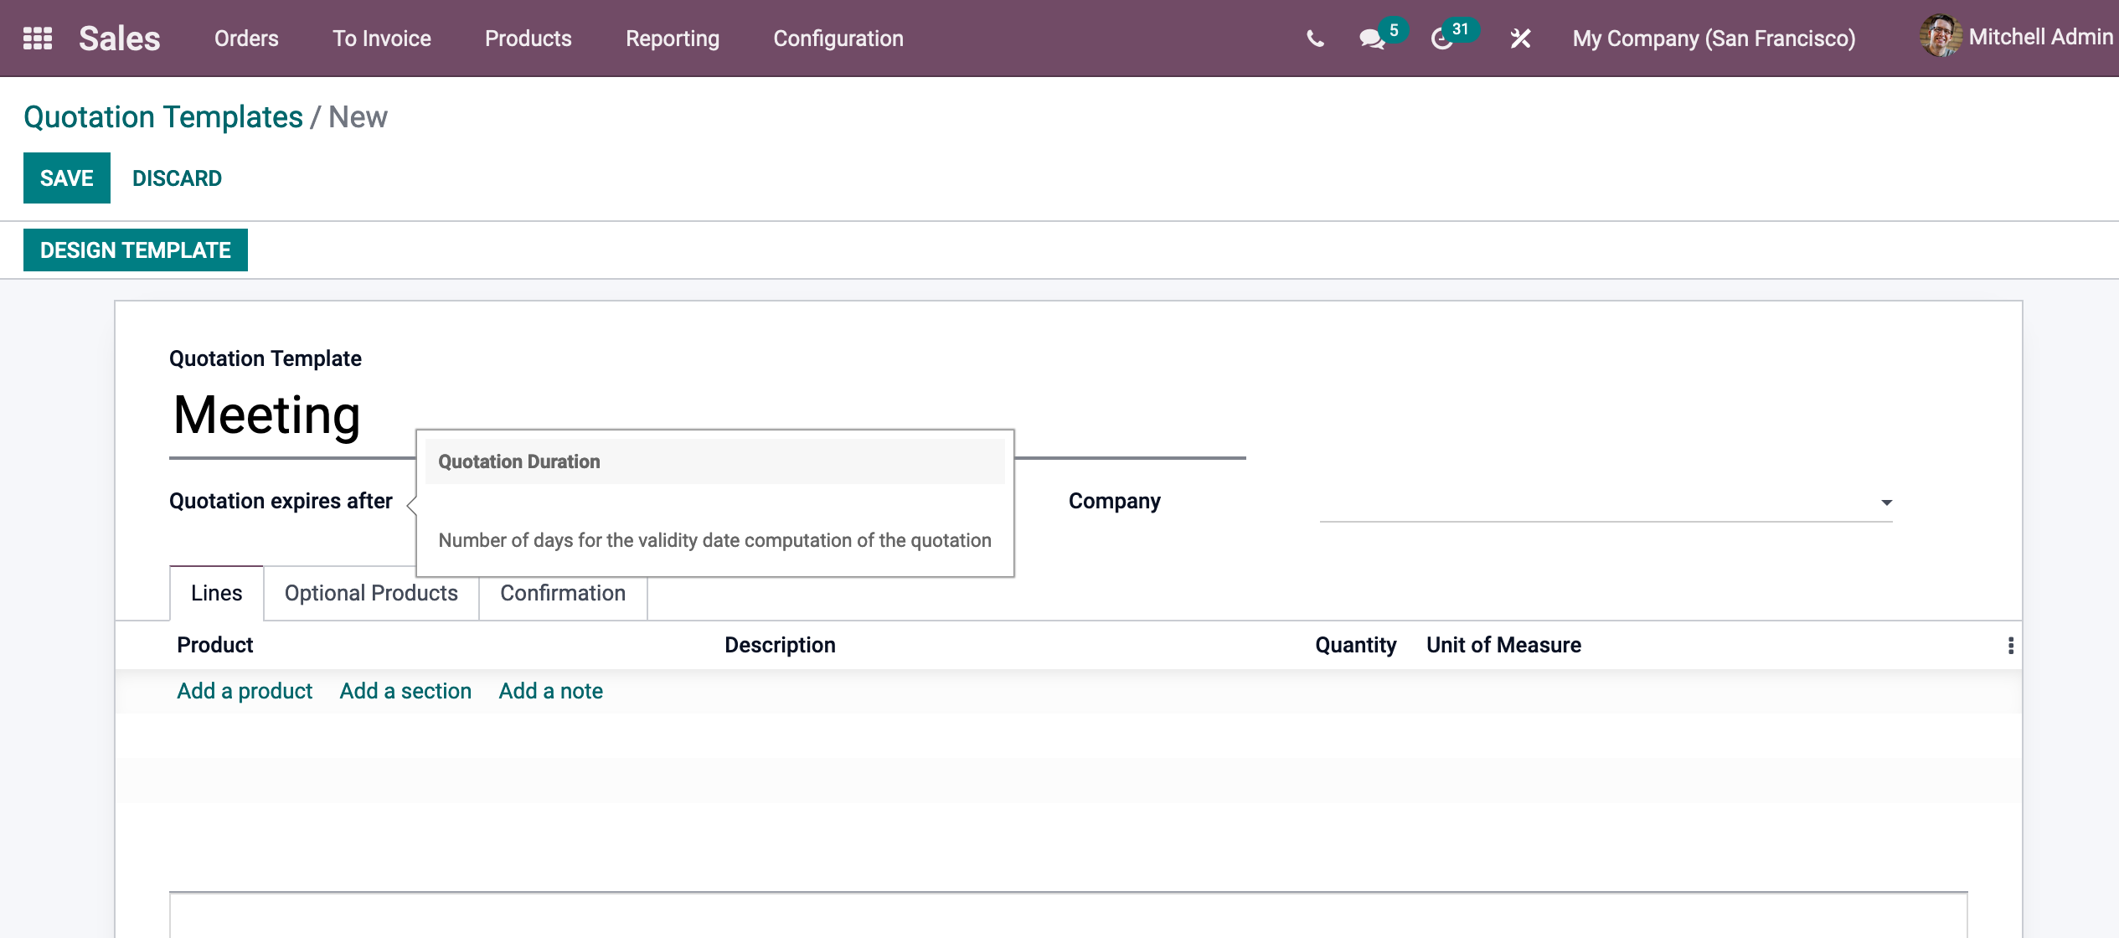This screenshot has height=938, width=2119.
Task: Click the Product column header
Action: 215,645
